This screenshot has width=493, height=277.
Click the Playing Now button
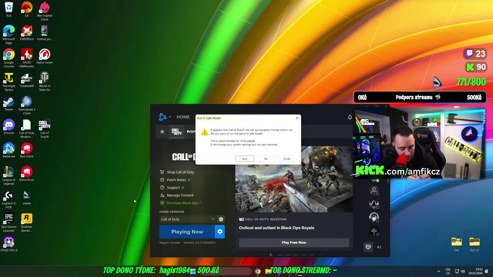pos(187,232)
